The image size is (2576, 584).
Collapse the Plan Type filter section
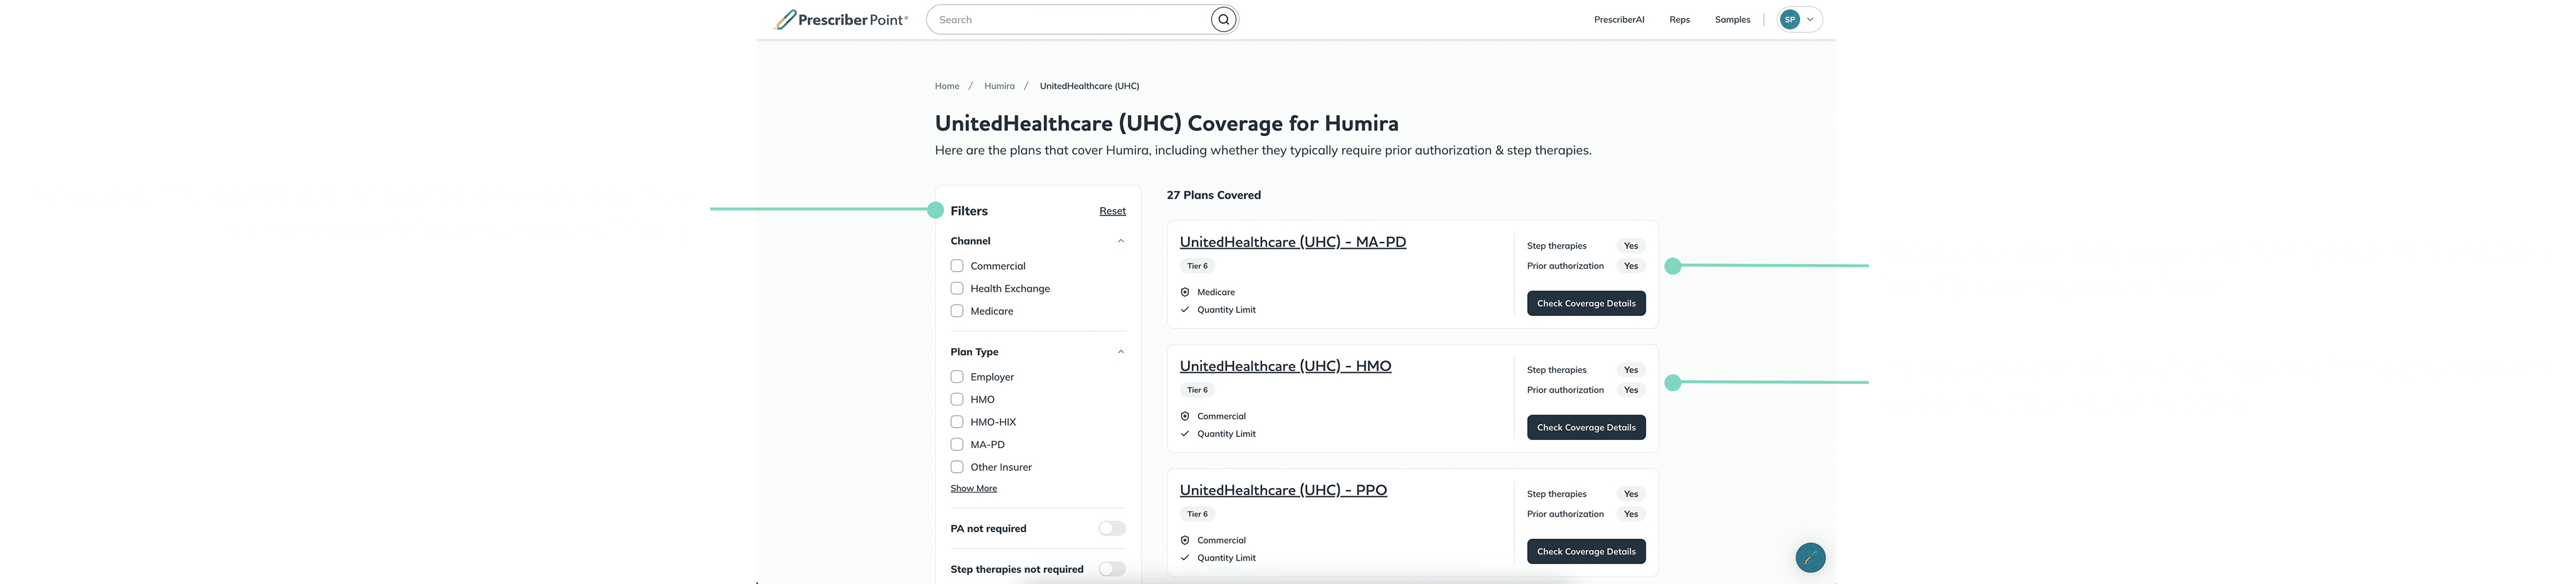1120,352
